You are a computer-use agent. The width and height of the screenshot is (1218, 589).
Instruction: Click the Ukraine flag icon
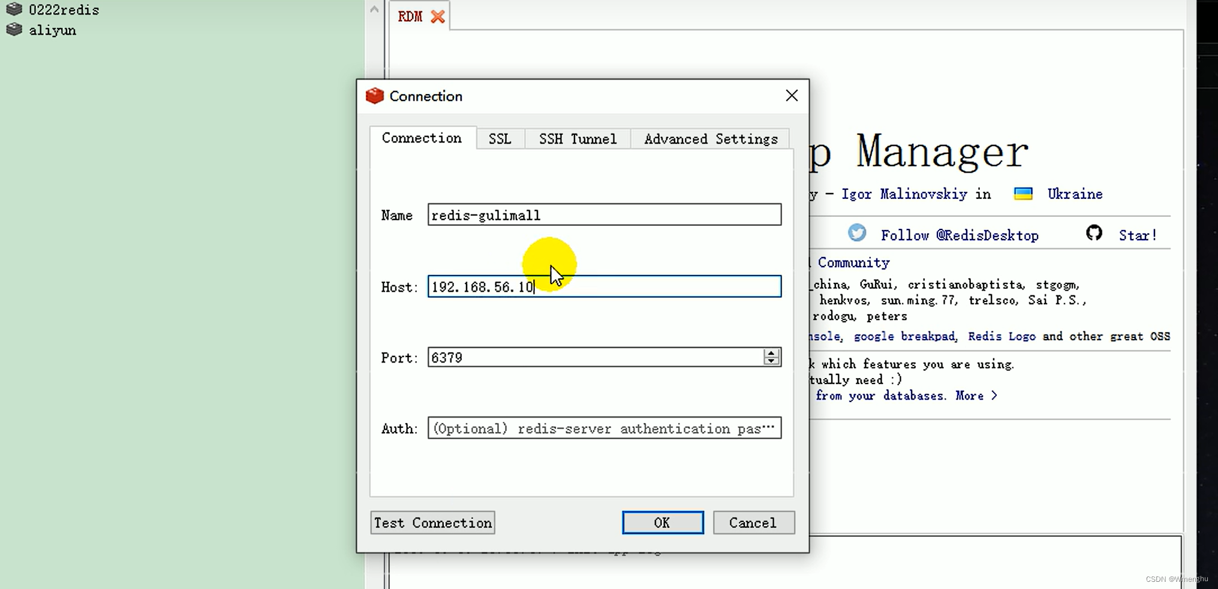1023,194
